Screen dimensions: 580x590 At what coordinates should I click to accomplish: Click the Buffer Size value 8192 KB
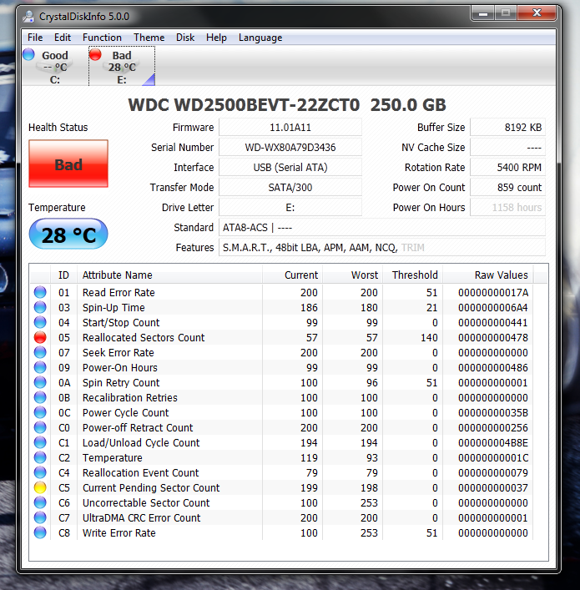click(x=507, y=127)
